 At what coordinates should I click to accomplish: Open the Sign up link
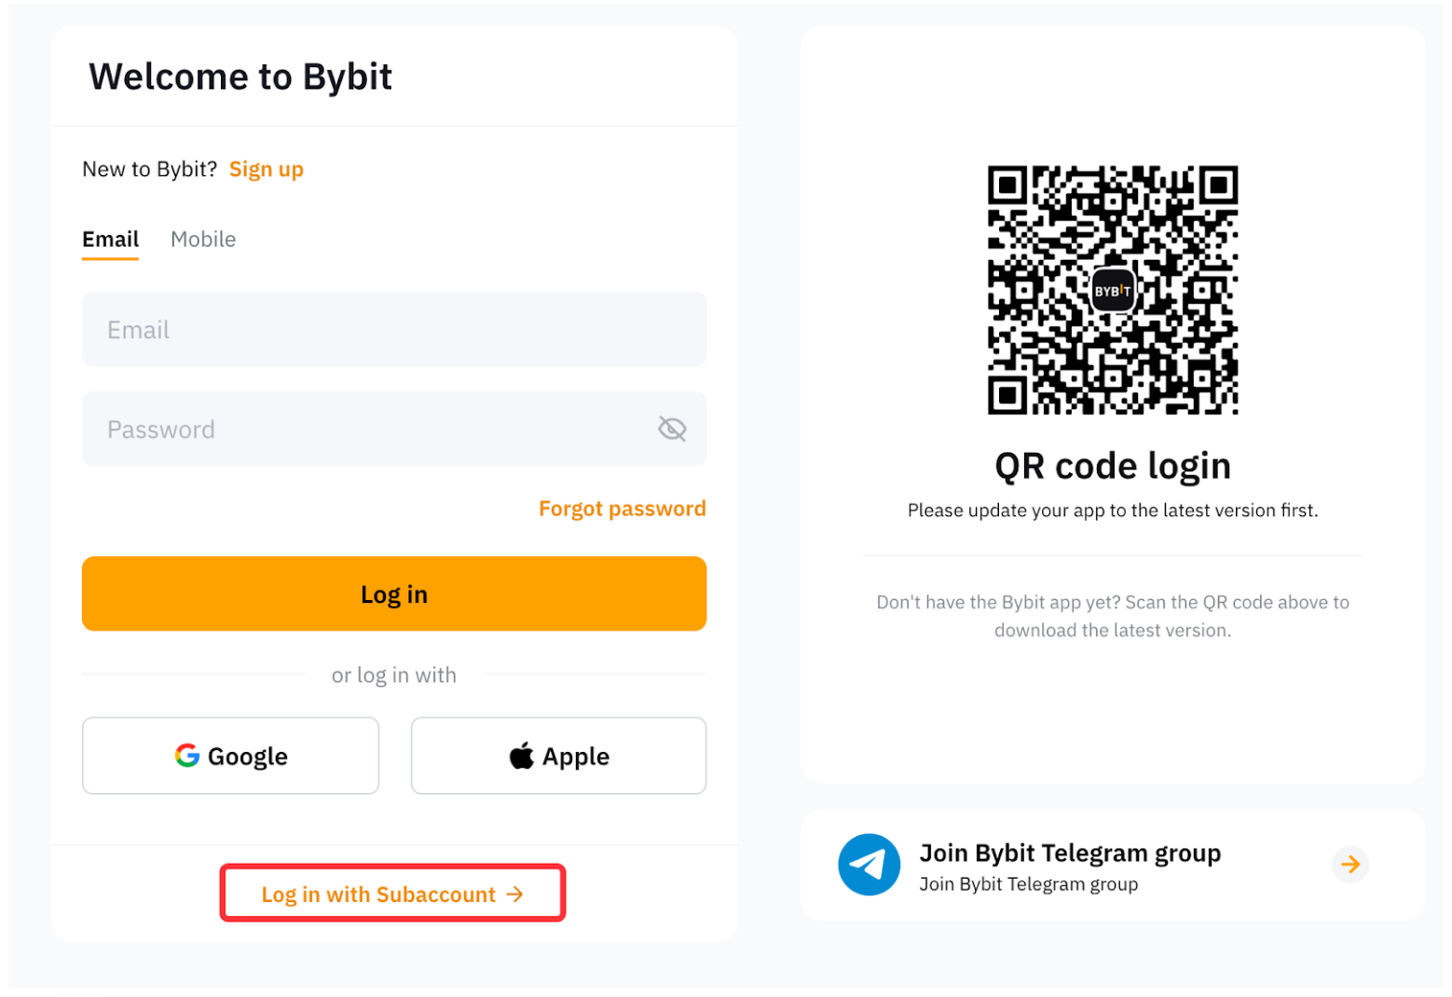[267, 170]
